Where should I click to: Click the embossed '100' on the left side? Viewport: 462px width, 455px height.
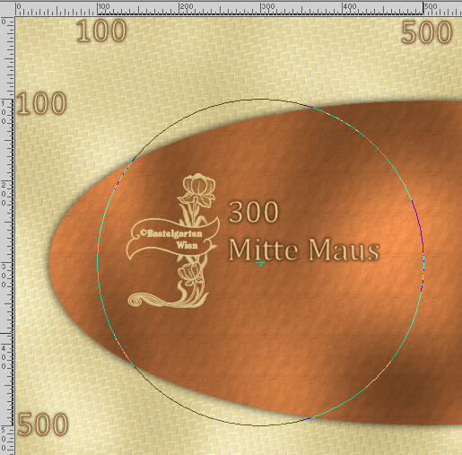tap(41, 103)
